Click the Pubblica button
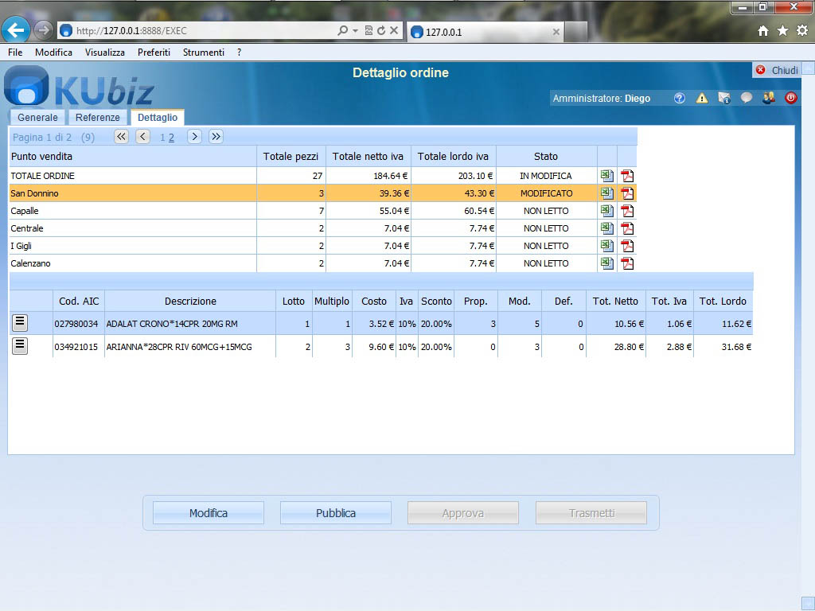Image resolution: width=815 pixels, height=611 pixels. [336, 513]
